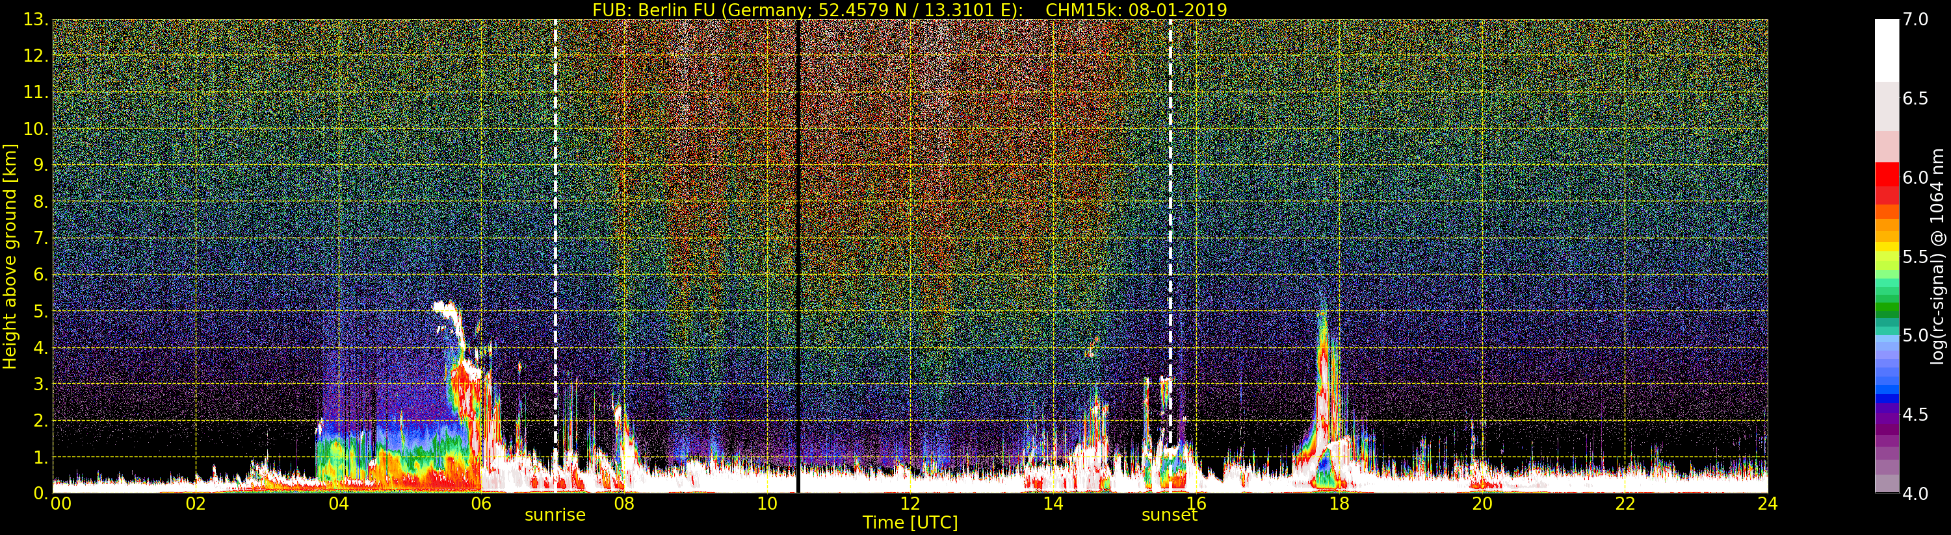Click the time tick label '14'

1053,503
